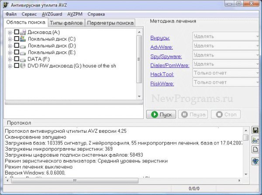Viewport: 262px width, 195px height.
Task: Select the DATA (F:) drive label
Action: (38, 59)
